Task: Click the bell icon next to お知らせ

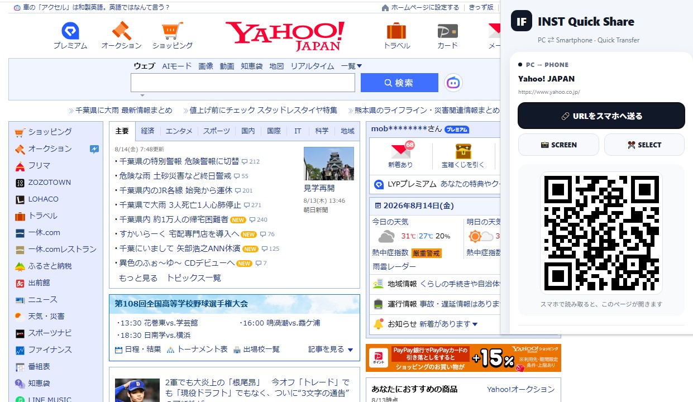Action: point(378,324)
